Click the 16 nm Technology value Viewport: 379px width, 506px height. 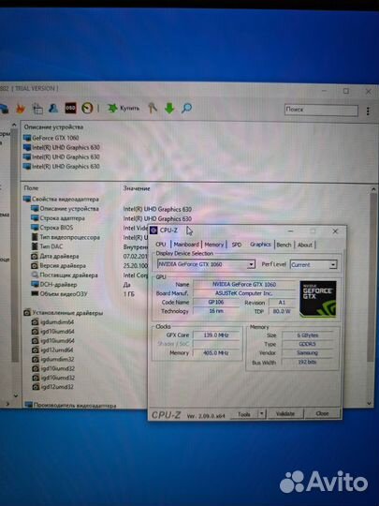[216, 311]
